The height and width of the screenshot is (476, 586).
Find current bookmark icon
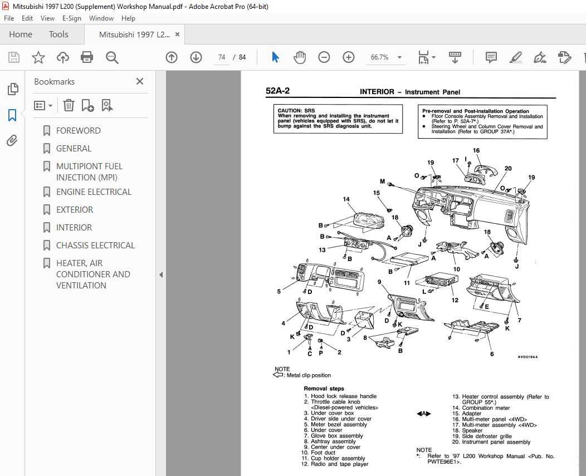107,106
